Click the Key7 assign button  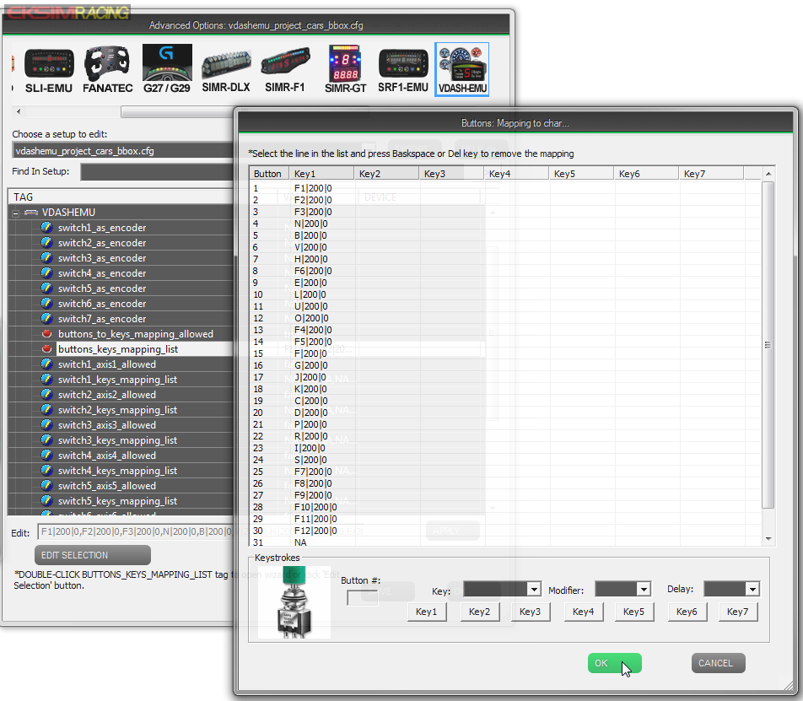pyautogui.click(x=738, y=612)
